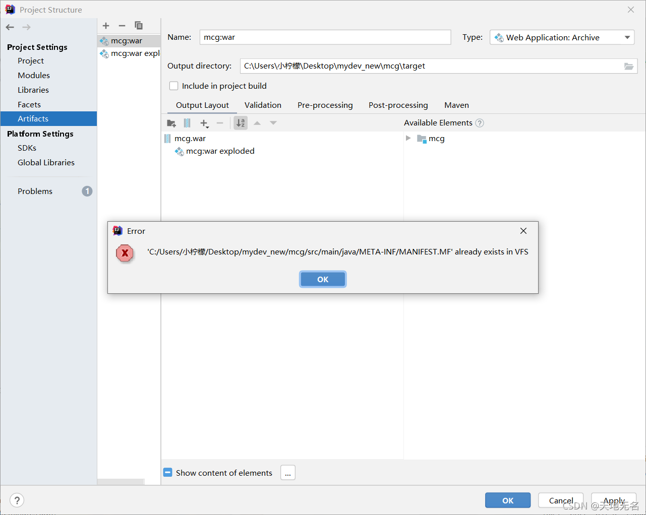Switch to the Validation tab

[x=263, y=105]
